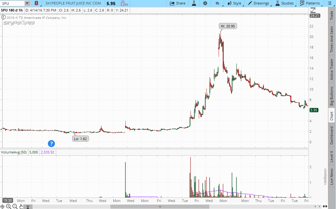Click the Lo: 1.62 price bubble
The width and height of the screenshot is (336, 209).
80,139
